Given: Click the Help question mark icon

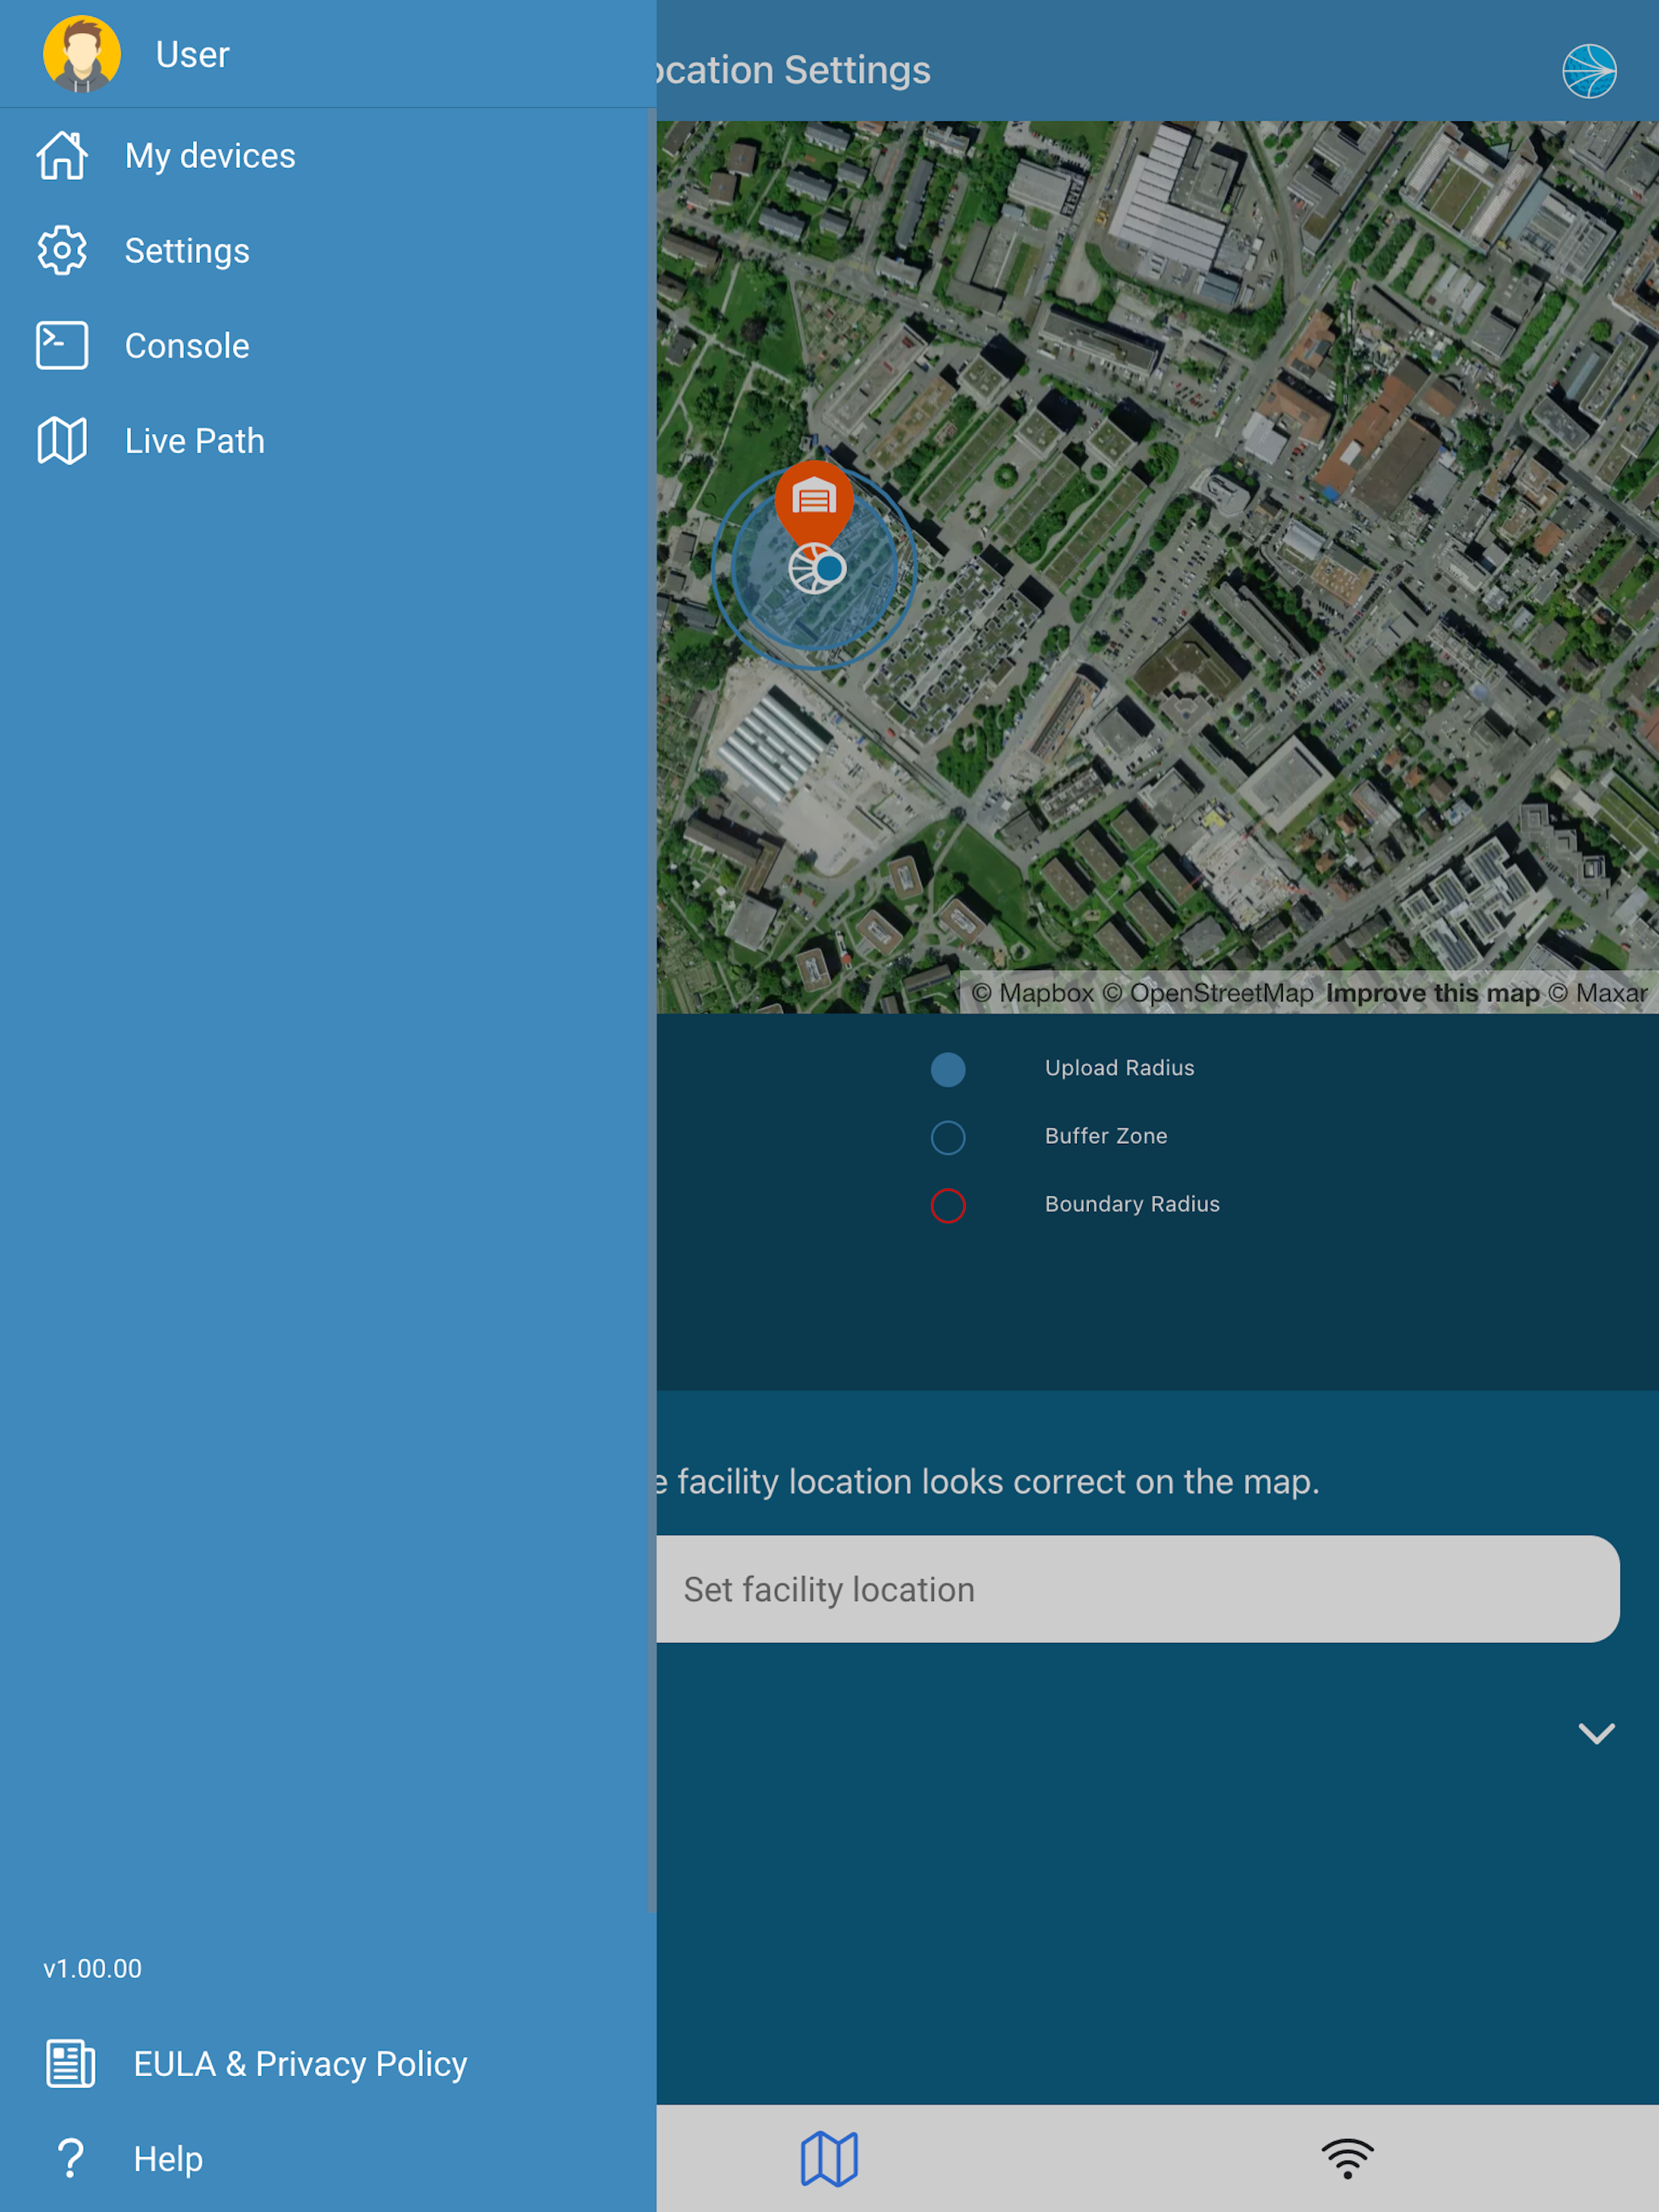Looking at the screenshot, I should (x=70, y=2158).
